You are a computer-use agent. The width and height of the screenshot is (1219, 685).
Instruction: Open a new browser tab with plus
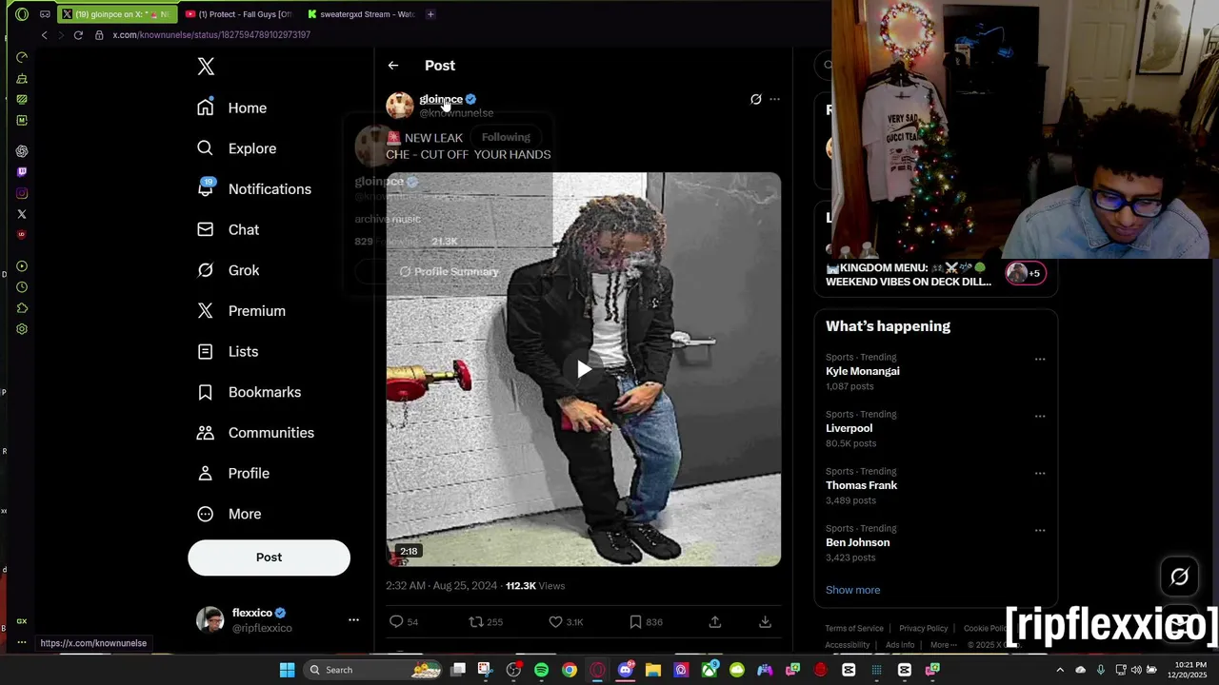pyautogui.click(x=430, y=14)
